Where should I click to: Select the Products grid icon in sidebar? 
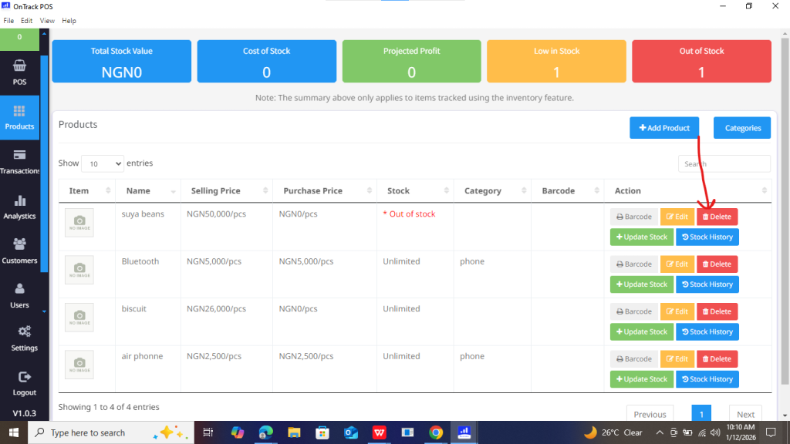[x=19, y=111]
